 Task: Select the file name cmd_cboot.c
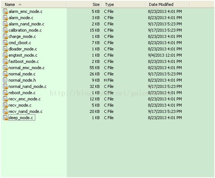pyautogui.click(x=20, y=43)
